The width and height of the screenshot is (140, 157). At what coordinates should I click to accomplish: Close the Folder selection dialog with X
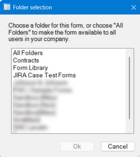(134, 7)
